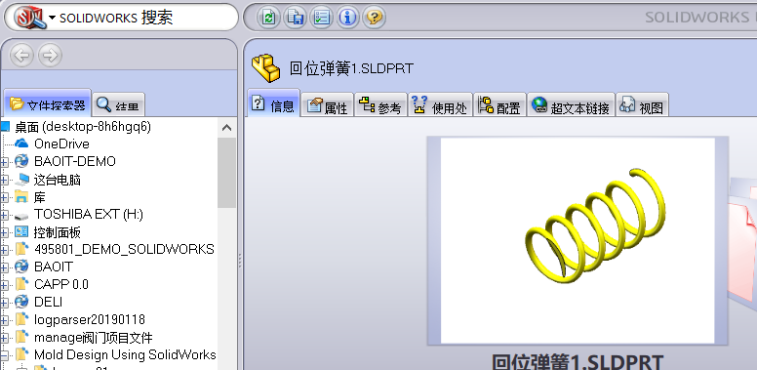This screenshot has width=757, height=370.
Task: Switch to the 文件探索器 tab
Action: pos(47,104)
